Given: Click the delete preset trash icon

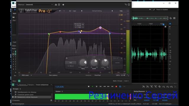Looking at the screenshot, I should click(x=59, y=5).
